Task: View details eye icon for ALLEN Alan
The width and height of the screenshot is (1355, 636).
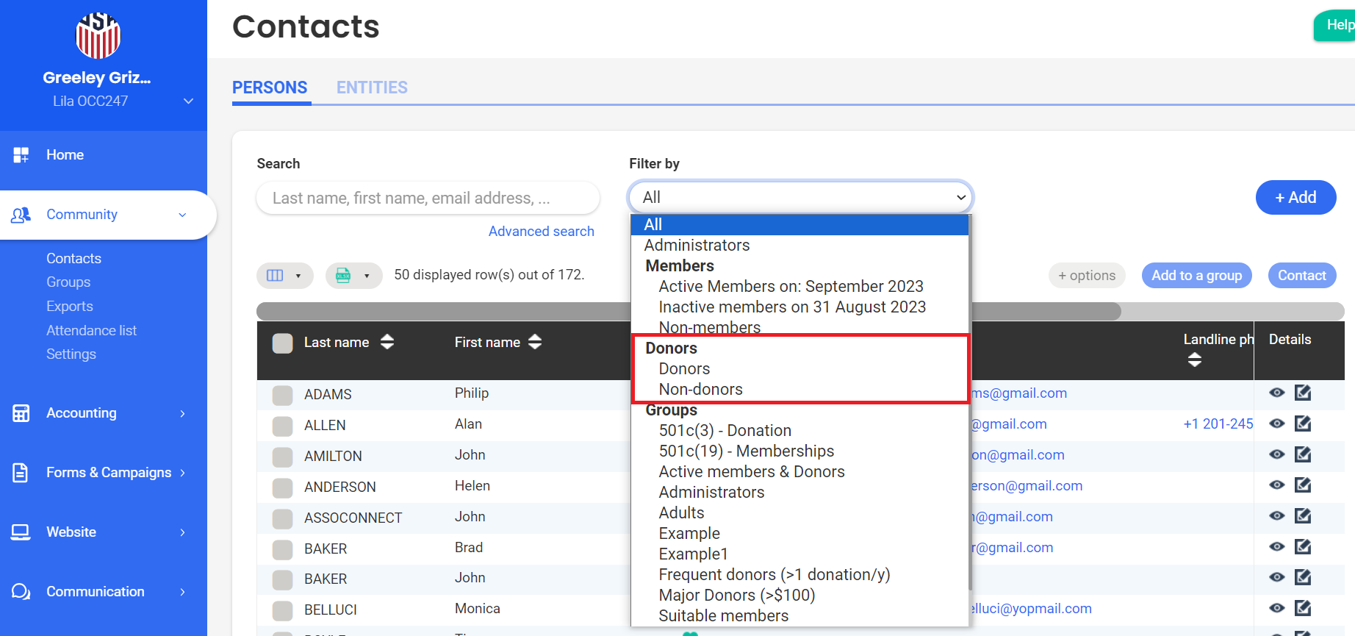Action: coord(1276,424)
